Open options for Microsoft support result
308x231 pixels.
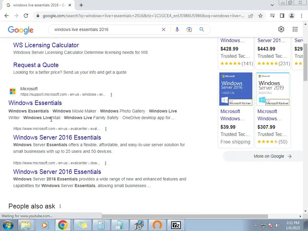pos(111,95)
